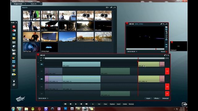Toggle the red button right of track A2
This screenshot has height=111, width=198.
(x=167, y=87)
